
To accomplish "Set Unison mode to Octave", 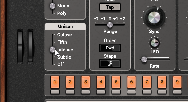I will [x=65, y=35].
